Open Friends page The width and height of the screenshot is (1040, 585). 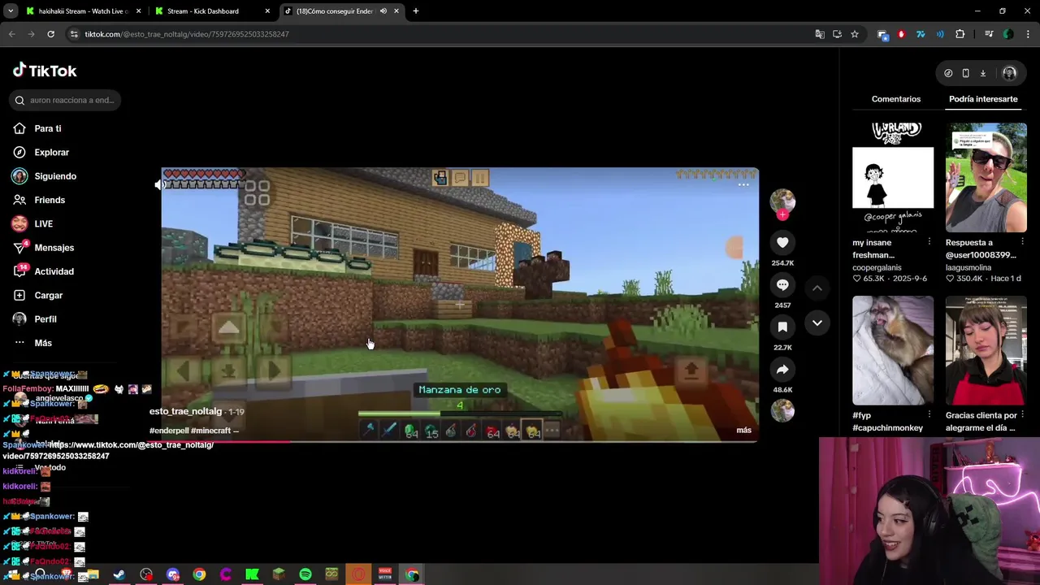pos(50,200)
